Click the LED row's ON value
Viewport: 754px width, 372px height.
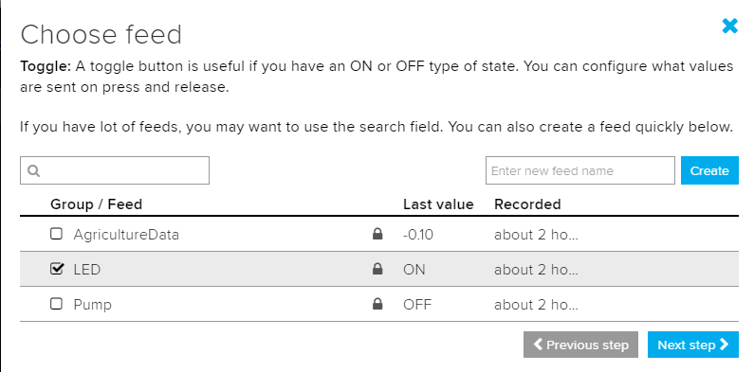pyautogui.click(x=414, y=269)
